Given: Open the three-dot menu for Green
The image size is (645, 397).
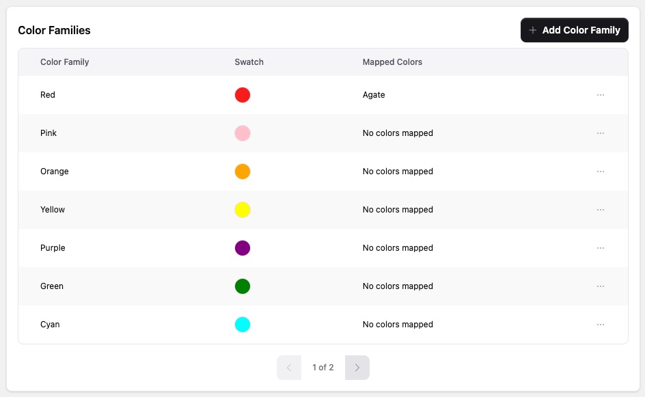Looking at the screenshot, I should coord(601,286).
